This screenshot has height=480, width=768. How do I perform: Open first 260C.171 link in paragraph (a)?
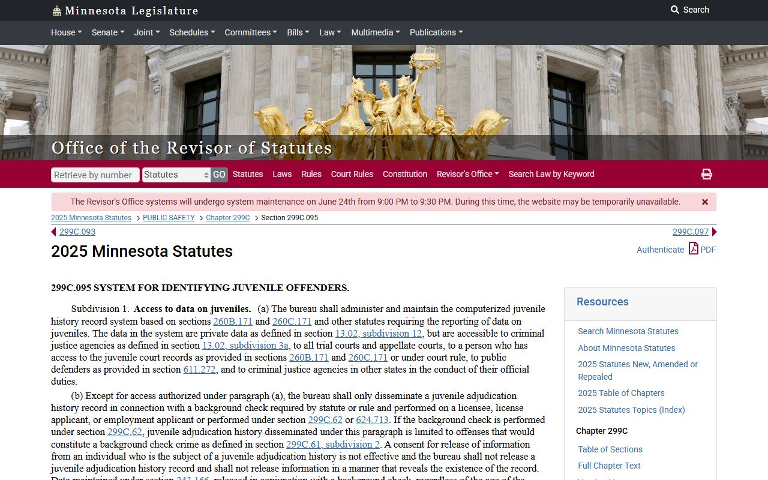tap(292, 321)
